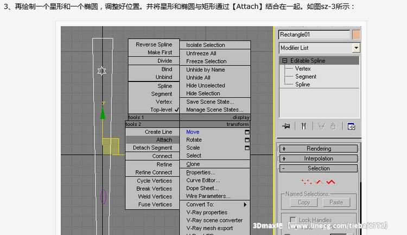Open Move transform settings box

[x=247, y=132]
